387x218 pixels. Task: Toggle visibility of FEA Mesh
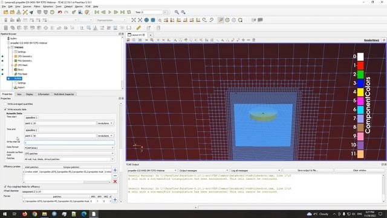tap(2, 74)
